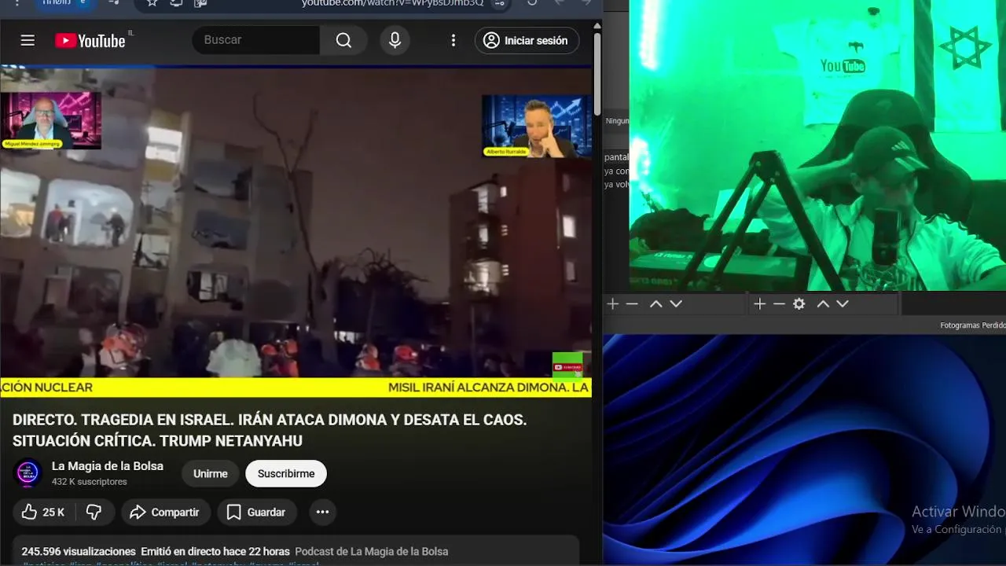1006x566 pixels.
Task: Dislike the video with thumbs down
Action: [x=94, y=513]
